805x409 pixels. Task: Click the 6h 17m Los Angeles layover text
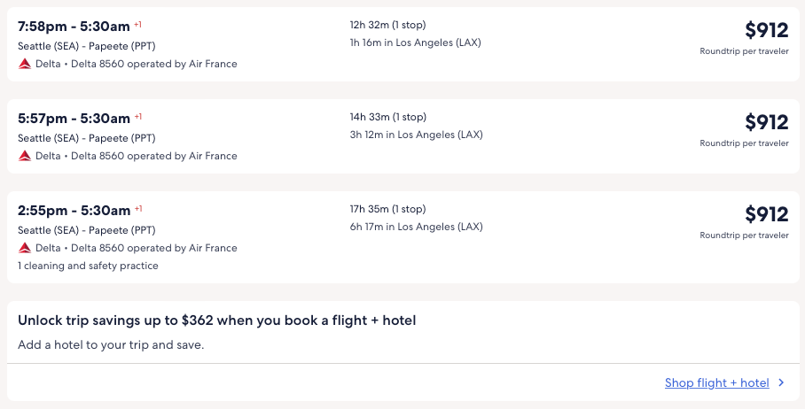(x=416, y=227)
